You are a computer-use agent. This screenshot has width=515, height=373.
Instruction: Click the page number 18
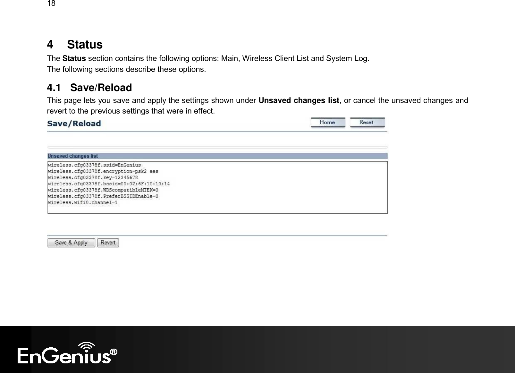click(x=51, y=4)
